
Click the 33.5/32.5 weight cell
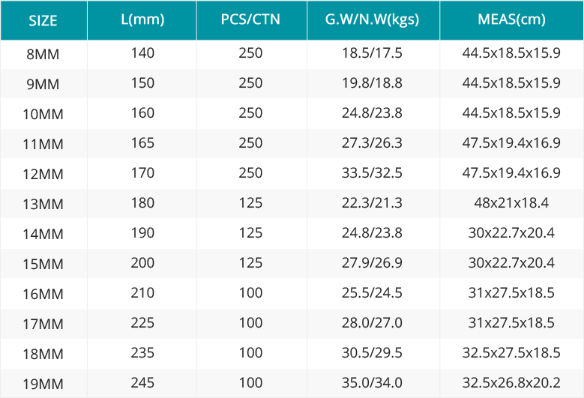(372, 173)
